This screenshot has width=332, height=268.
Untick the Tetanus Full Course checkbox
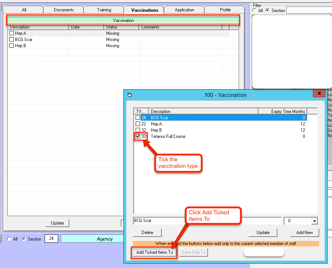click(138, 136)
